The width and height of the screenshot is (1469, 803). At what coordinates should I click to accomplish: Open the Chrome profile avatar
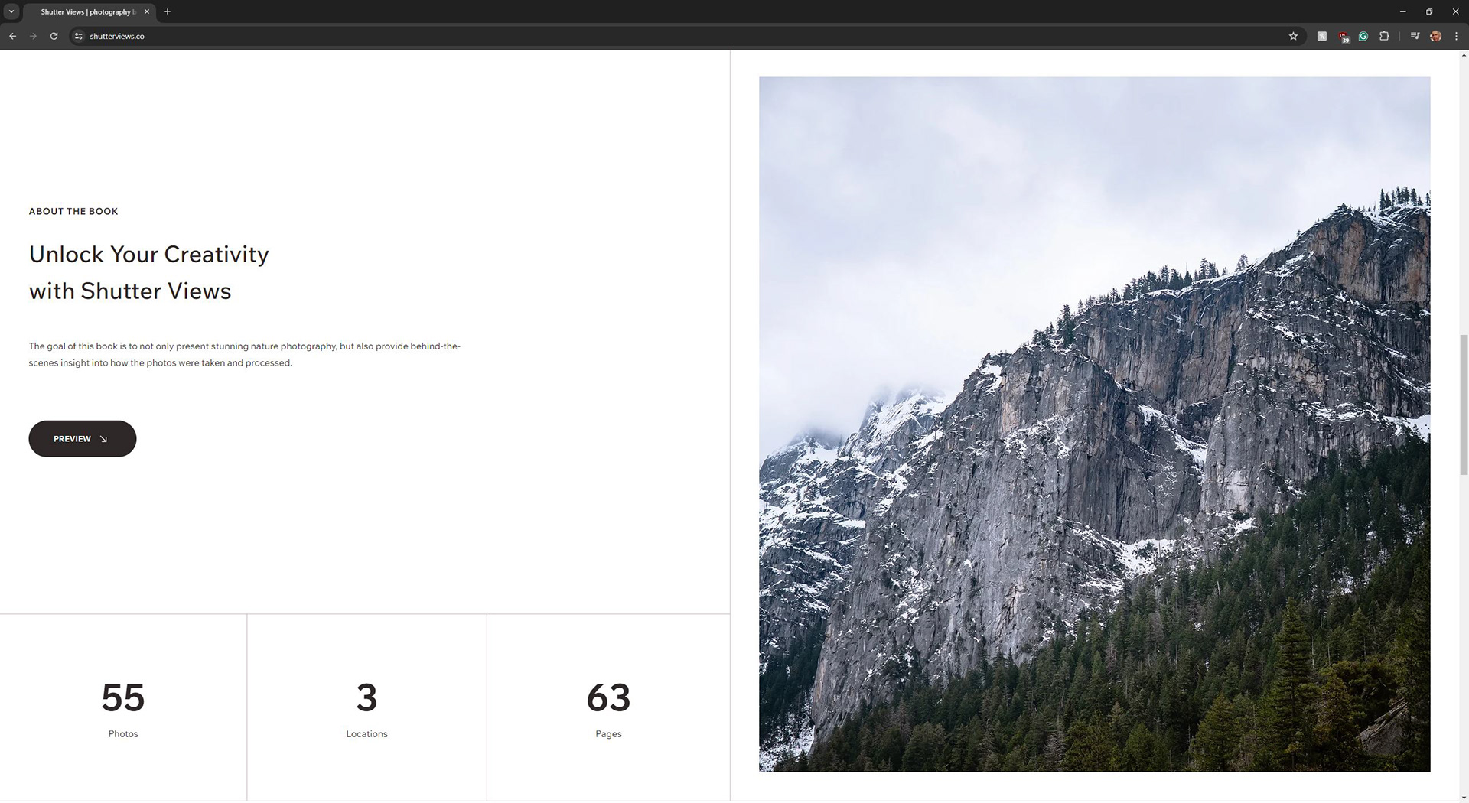pos(1436,36)
